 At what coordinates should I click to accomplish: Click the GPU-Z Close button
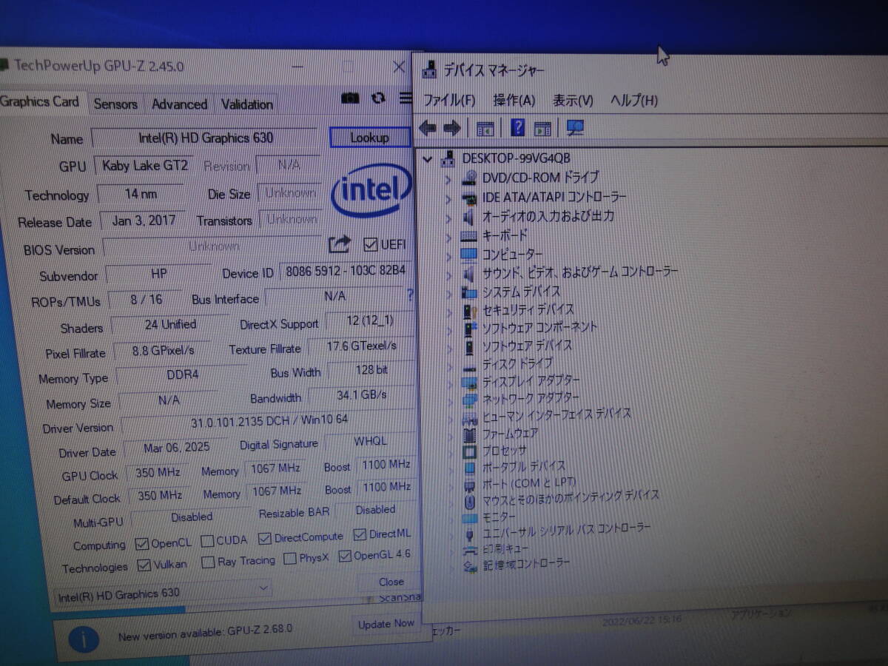(x=391, y=582)
